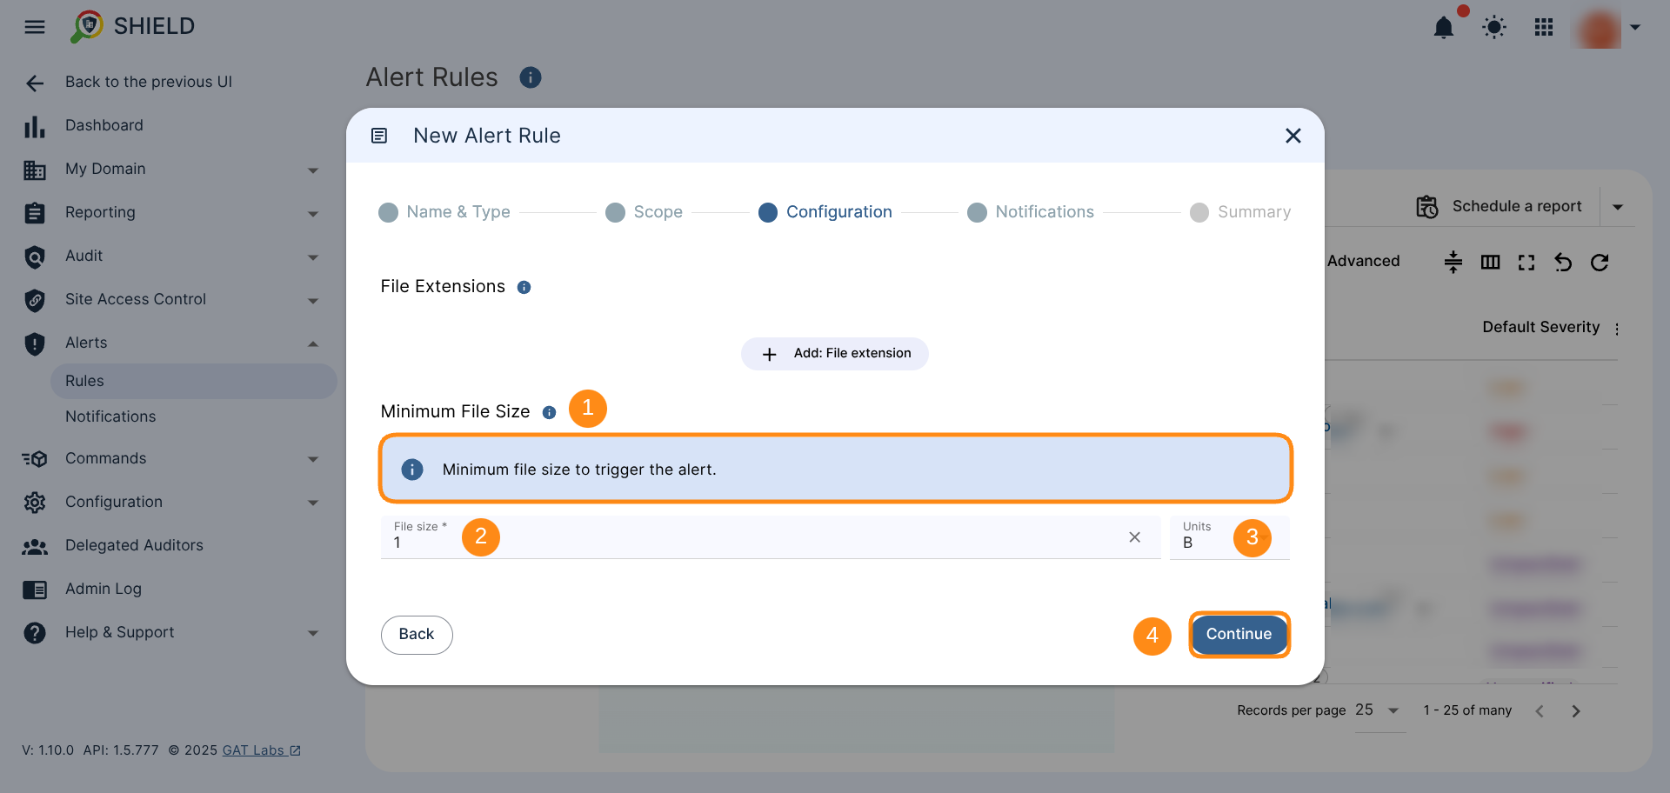Collapse the Alerts section
1670x793 pixels.
(x=313, y=344)
